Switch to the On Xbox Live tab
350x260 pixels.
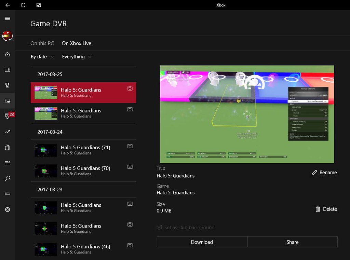tap(77, 43)
